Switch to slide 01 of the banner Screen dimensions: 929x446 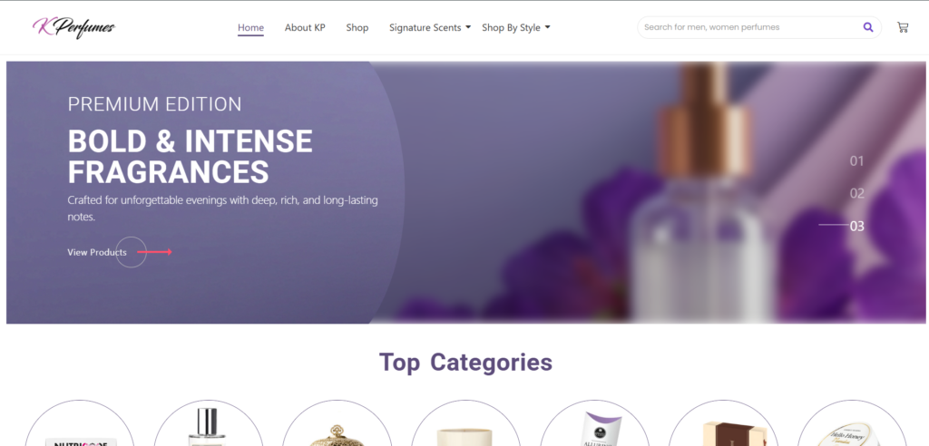tap(856, 161)
